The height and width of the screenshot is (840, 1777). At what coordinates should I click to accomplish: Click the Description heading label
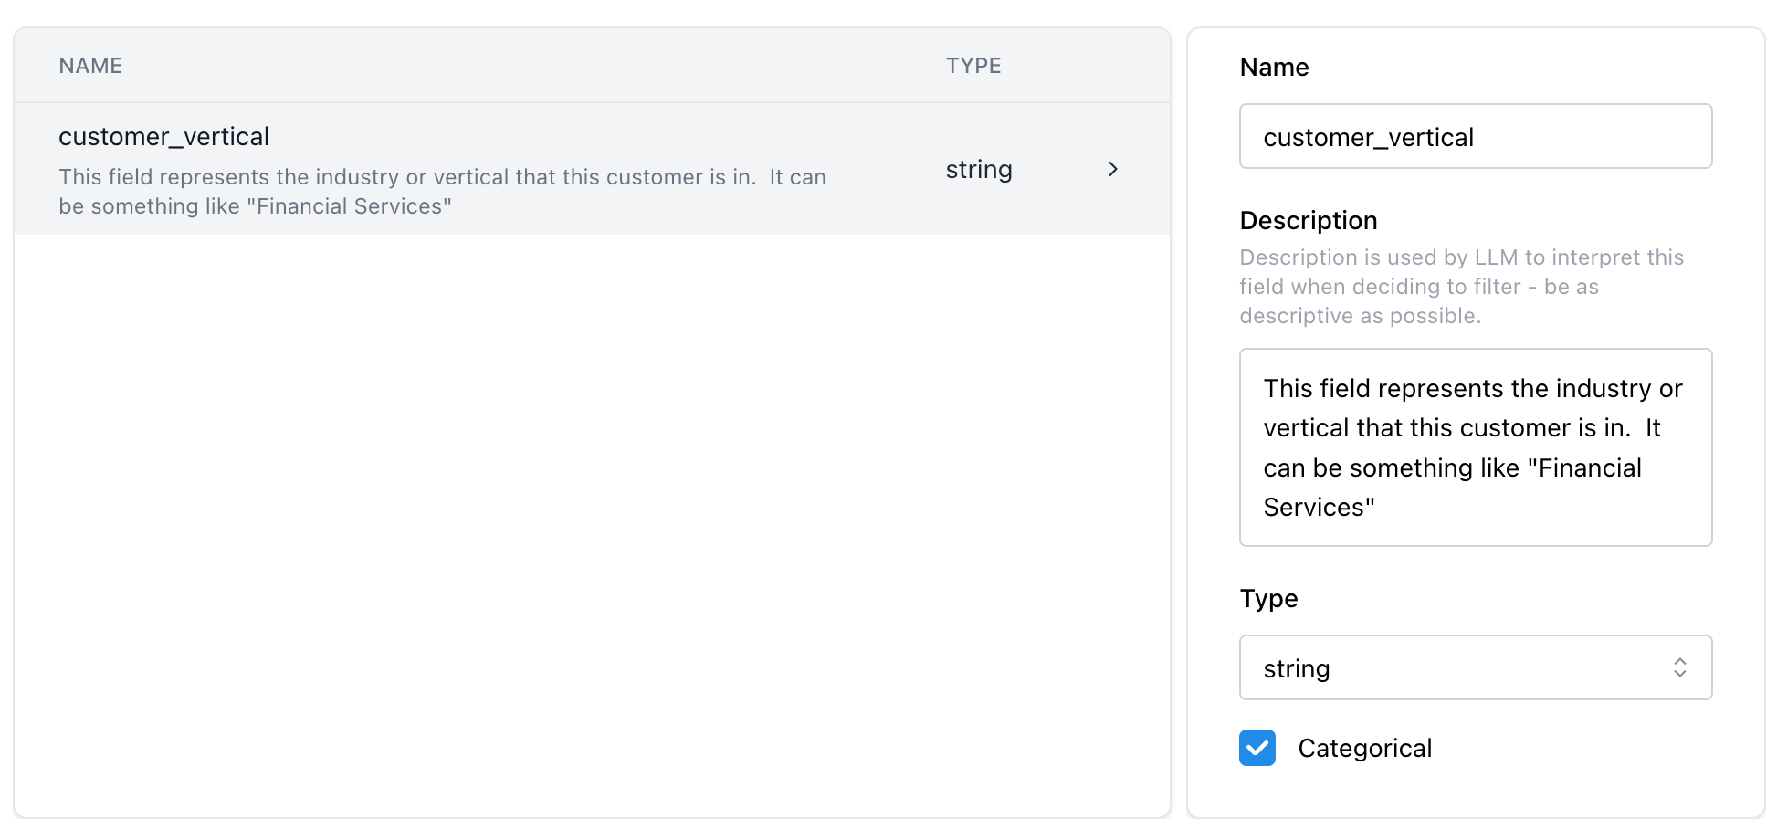pos(1308,220)
